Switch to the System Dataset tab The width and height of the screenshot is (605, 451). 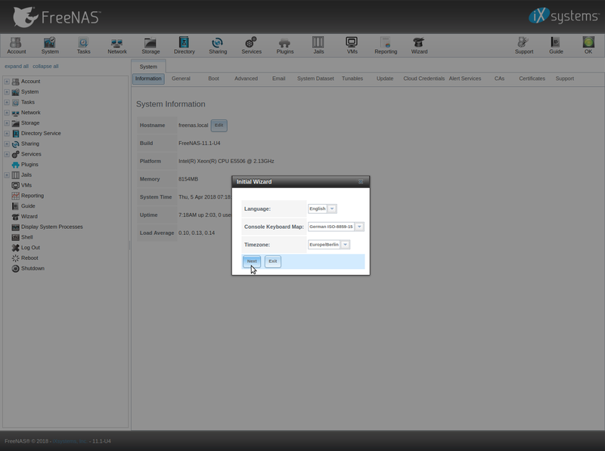tap(315, 79)
